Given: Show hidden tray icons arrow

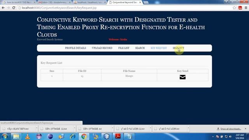Looking at the screenshot, I should coord(213,136).
